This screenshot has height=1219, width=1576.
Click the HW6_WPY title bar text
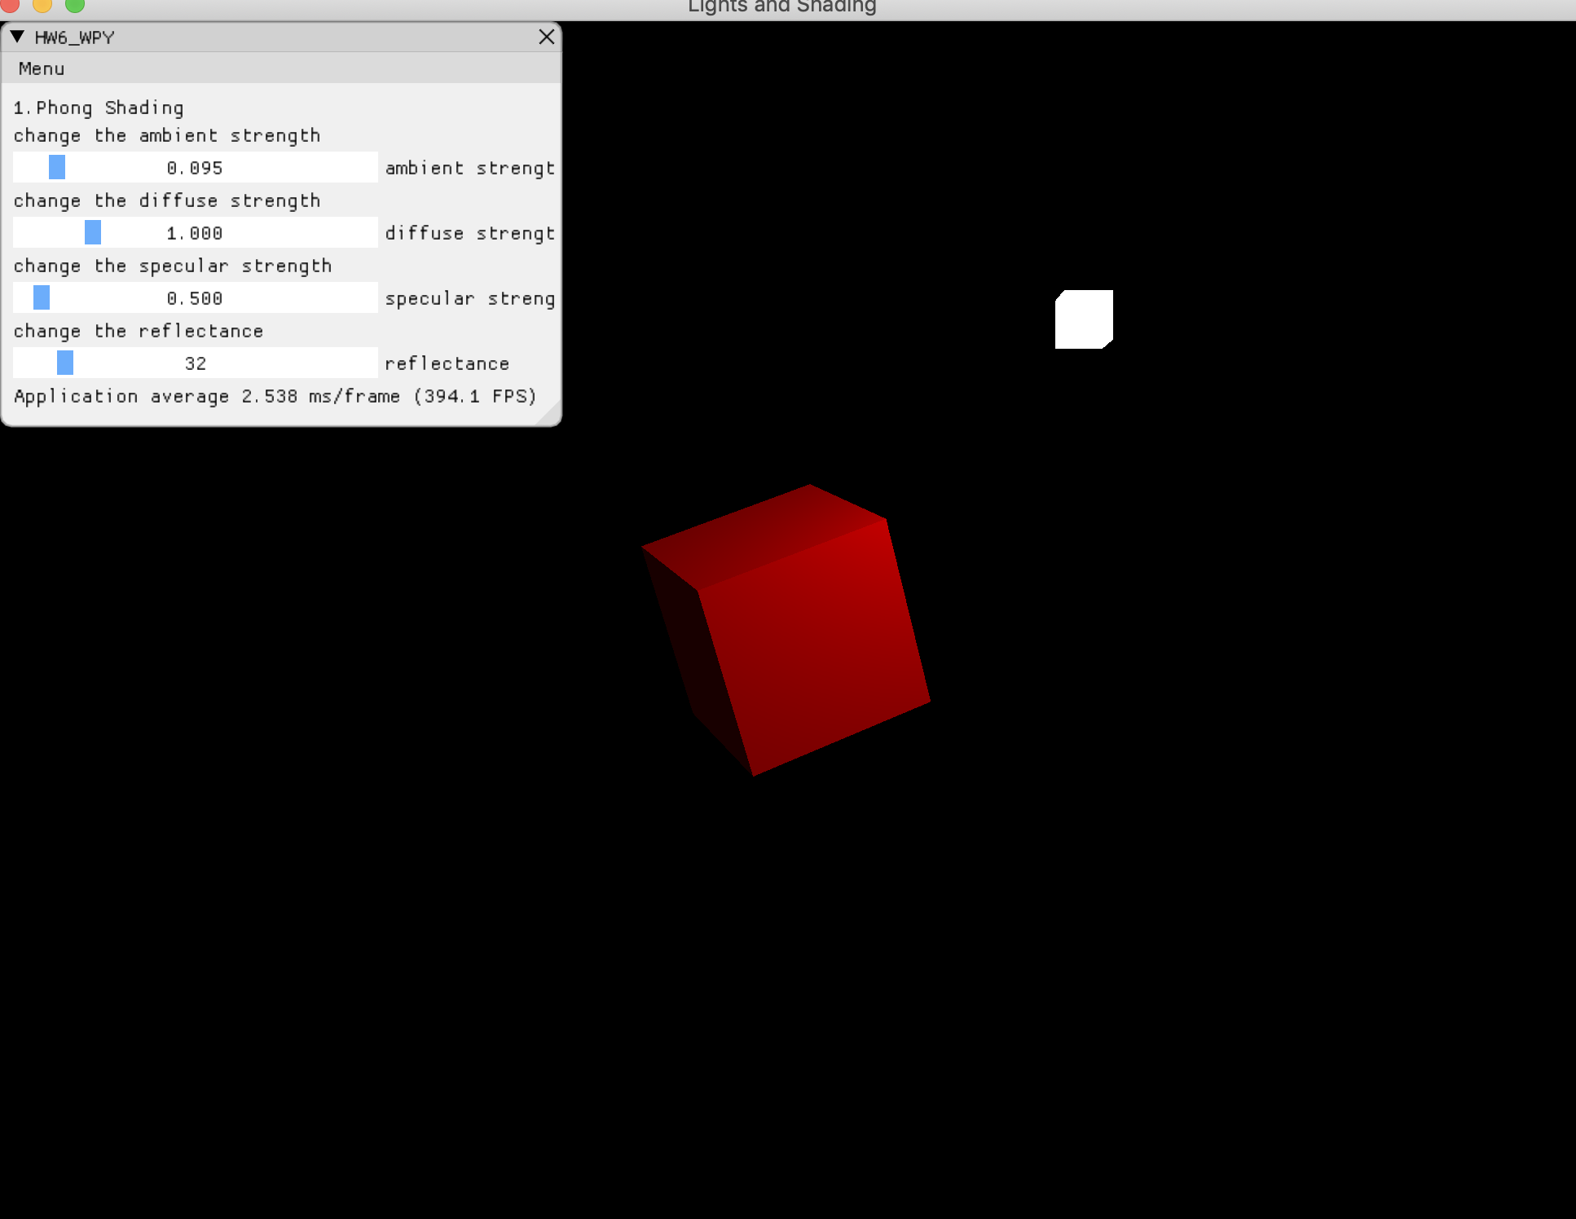coord(74,37)
